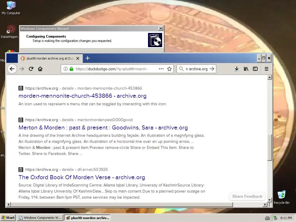Image resolution: width=296 pixels, height=222 pixels.
Task: Toggle the sidebar view icon
Action: (x=255, y=69)
